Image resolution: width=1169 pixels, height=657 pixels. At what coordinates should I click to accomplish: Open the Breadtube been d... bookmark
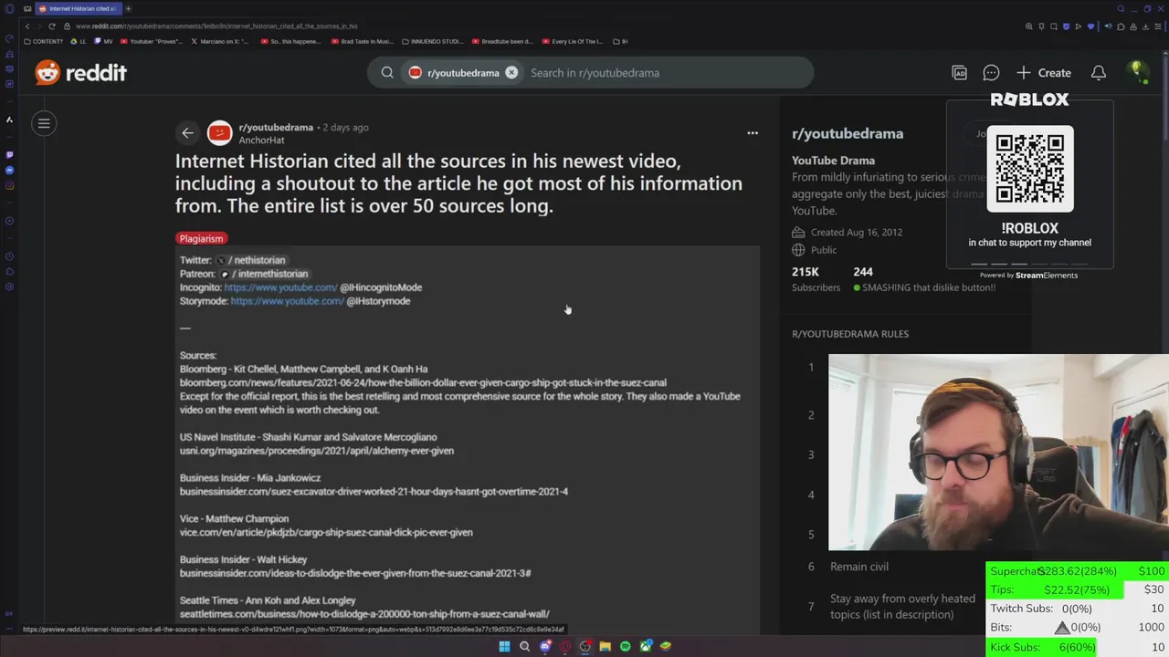click(502, 41)
